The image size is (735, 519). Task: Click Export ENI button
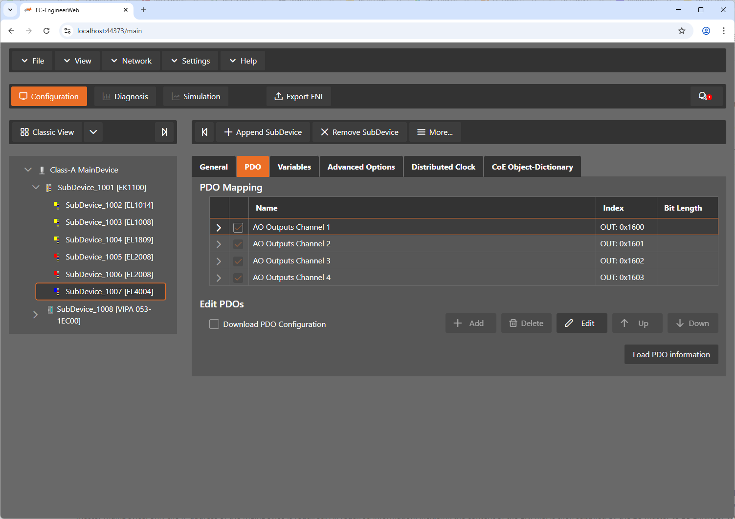coord(298,96)
